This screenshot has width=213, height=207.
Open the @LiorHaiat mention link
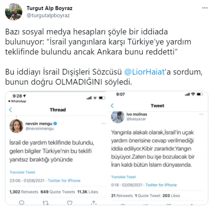[x=144, y=72]
